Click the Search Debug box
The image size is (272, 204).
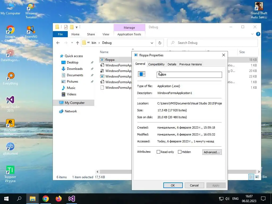(212, 43)
